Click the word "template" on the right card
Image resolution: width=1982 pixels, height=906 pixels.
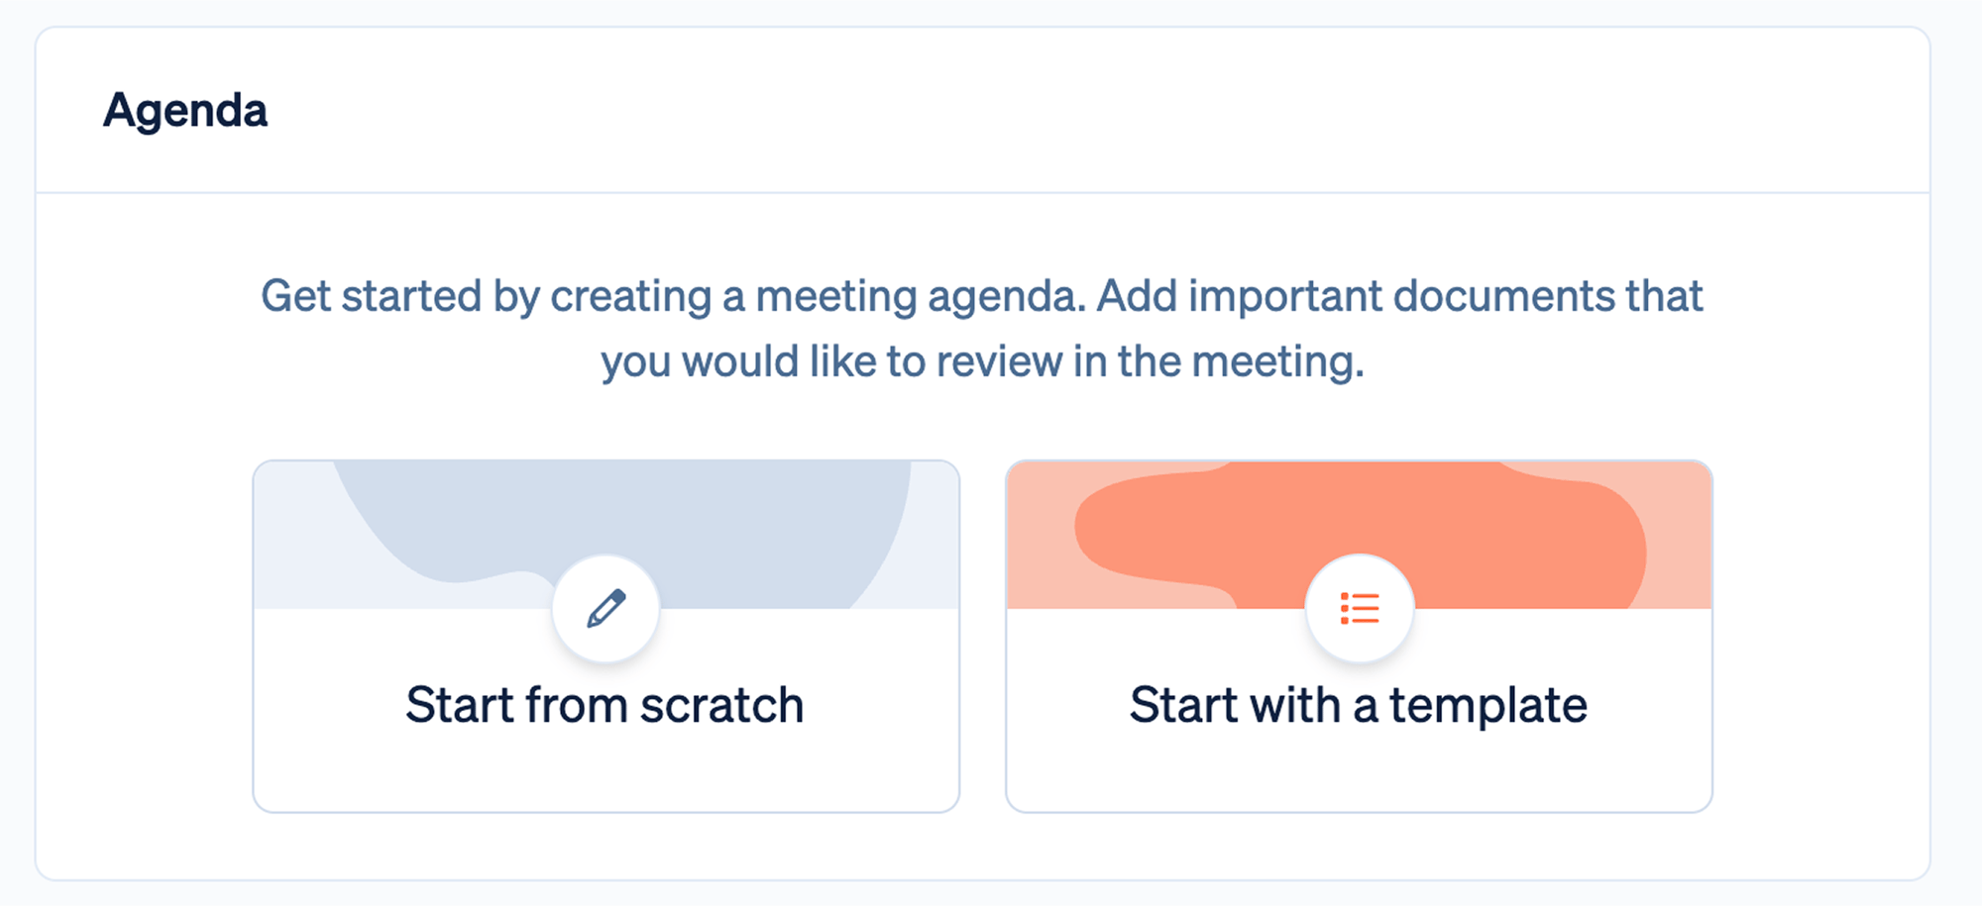click(x=1487, y=705)
